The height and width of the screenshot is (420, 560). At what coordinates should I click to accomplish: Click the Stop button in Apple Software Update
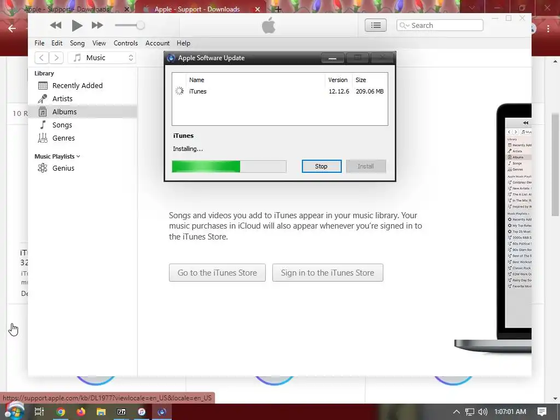point(322,166)
